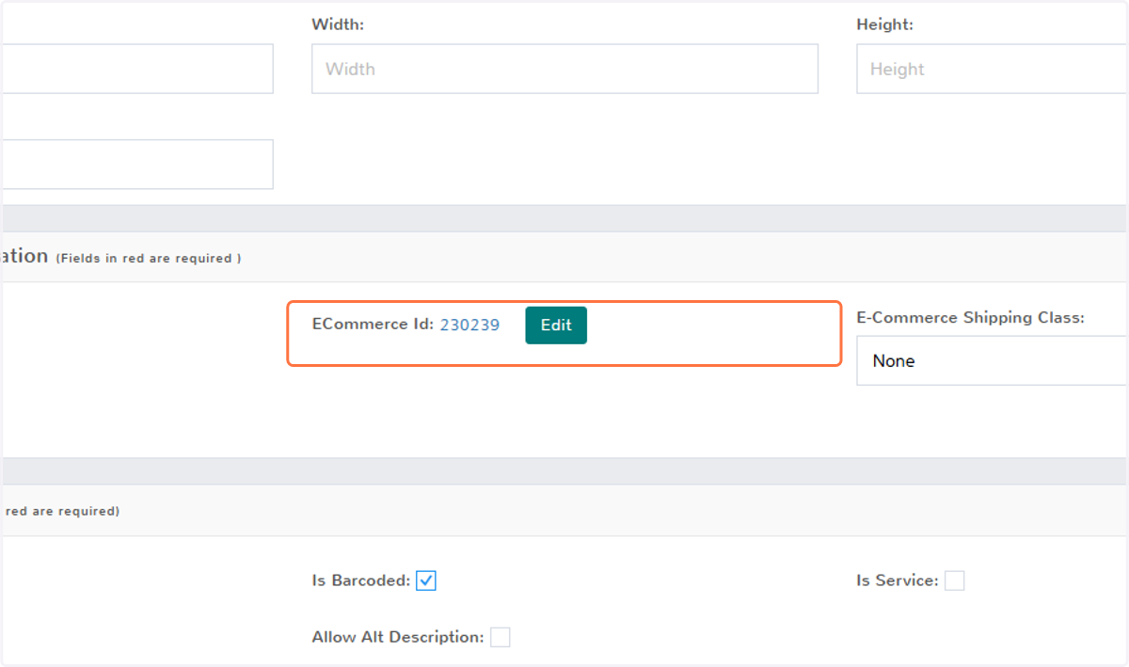The width and height of the screenshot is (1129, 667).
Task: Uncheck the Is Barcoded checkbox
Action: (x=426, y=580)
